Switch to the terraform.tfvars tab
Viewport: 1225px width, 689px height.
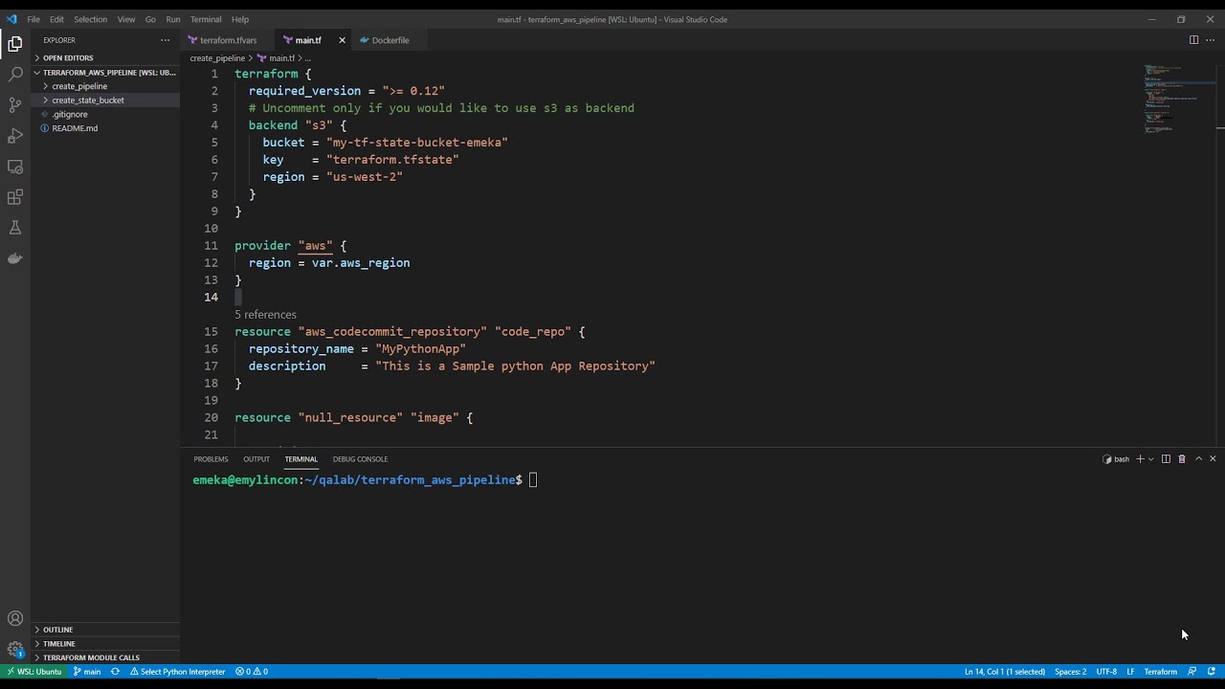pos(227,40)
